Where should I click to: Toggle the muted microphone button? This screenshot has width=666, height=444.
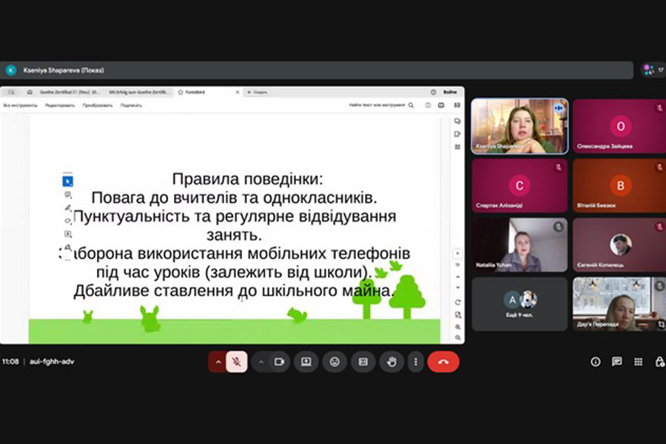tap(237, 362)
